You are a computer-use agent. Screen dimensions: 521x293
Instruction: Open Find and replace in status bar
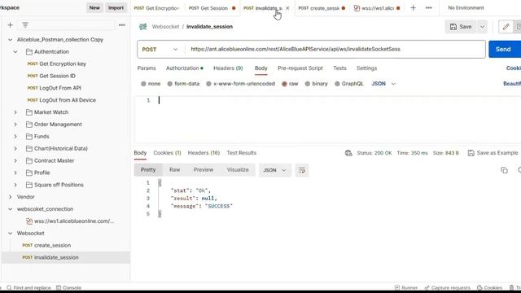point(28,287)
